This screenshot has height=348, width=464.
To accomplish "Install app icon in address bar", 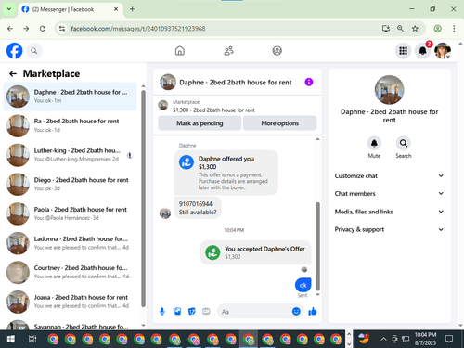I will [x=385, y=29].
